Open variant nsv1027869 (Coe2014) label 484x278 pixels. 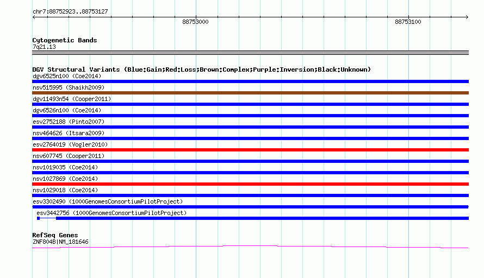(65, 179)
